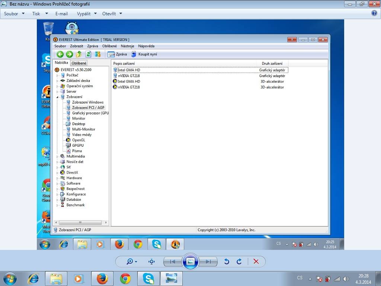Click the green Forward arrow in EVEREST toolbar
381x286 pixels.
[x=70, y=54]
